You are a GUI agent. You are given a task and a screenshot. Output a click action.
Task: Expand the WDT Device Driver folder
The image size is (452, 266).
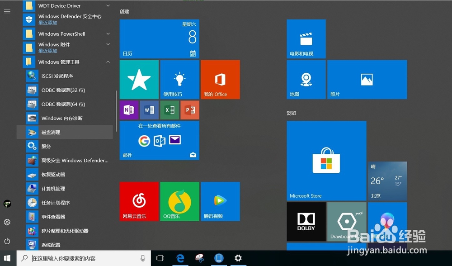coord(67,6)
